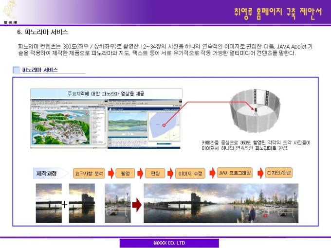Click the ㈜XXX CO. LTD footer bar

click(x=169, y=243)
